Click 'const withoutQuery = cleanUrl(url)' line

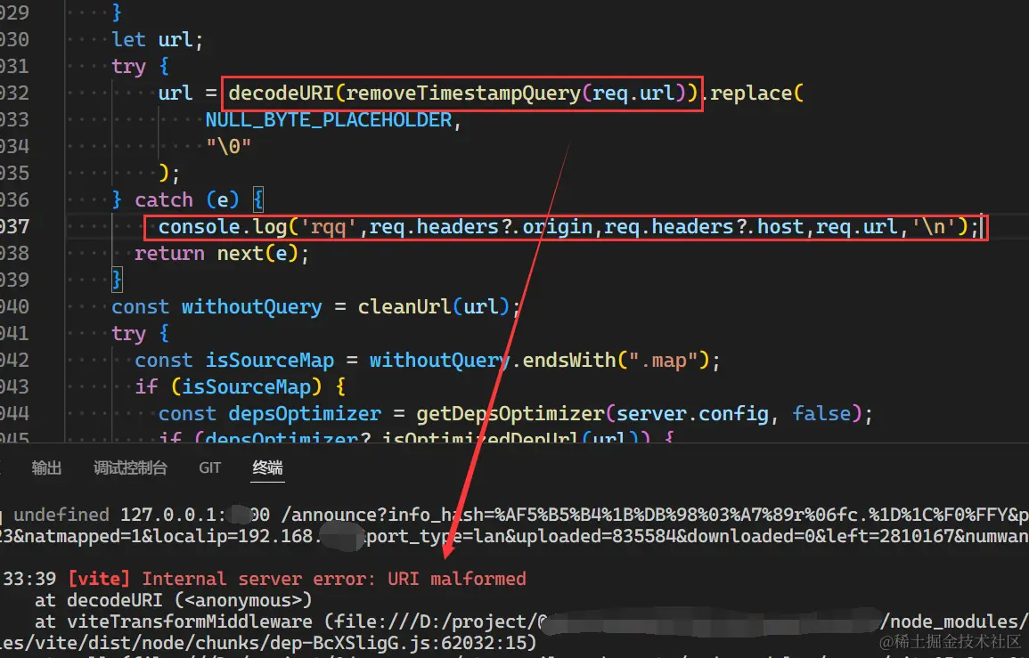tap(315, 307)
